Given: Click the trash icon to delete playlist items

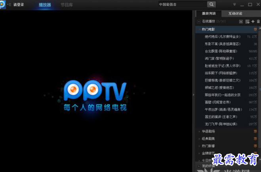Looking at the screenshot, I should (x=258, y=21).
